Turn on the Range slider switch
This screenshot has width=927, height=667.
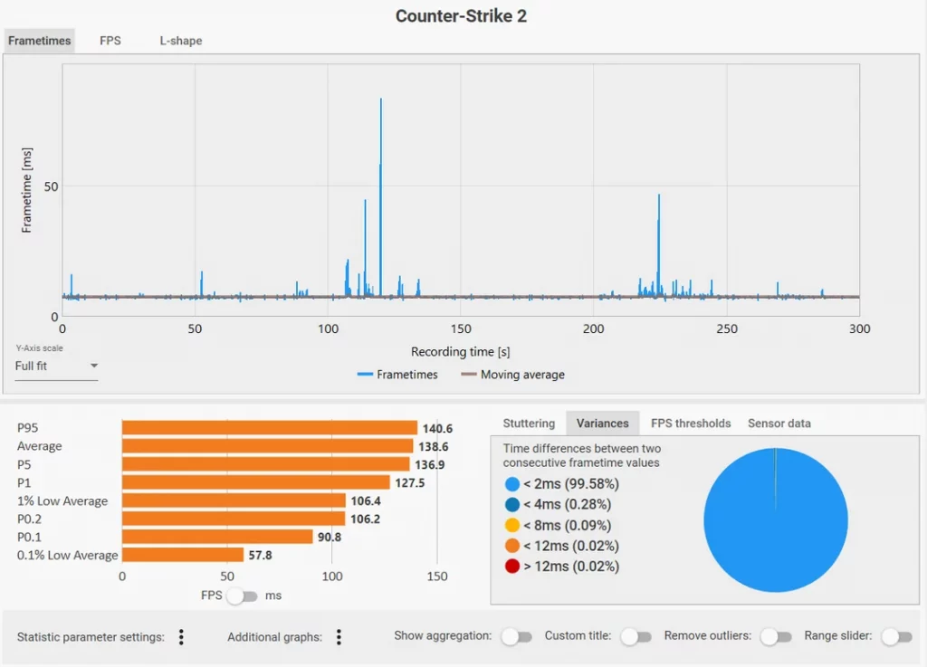coord(897,636)
